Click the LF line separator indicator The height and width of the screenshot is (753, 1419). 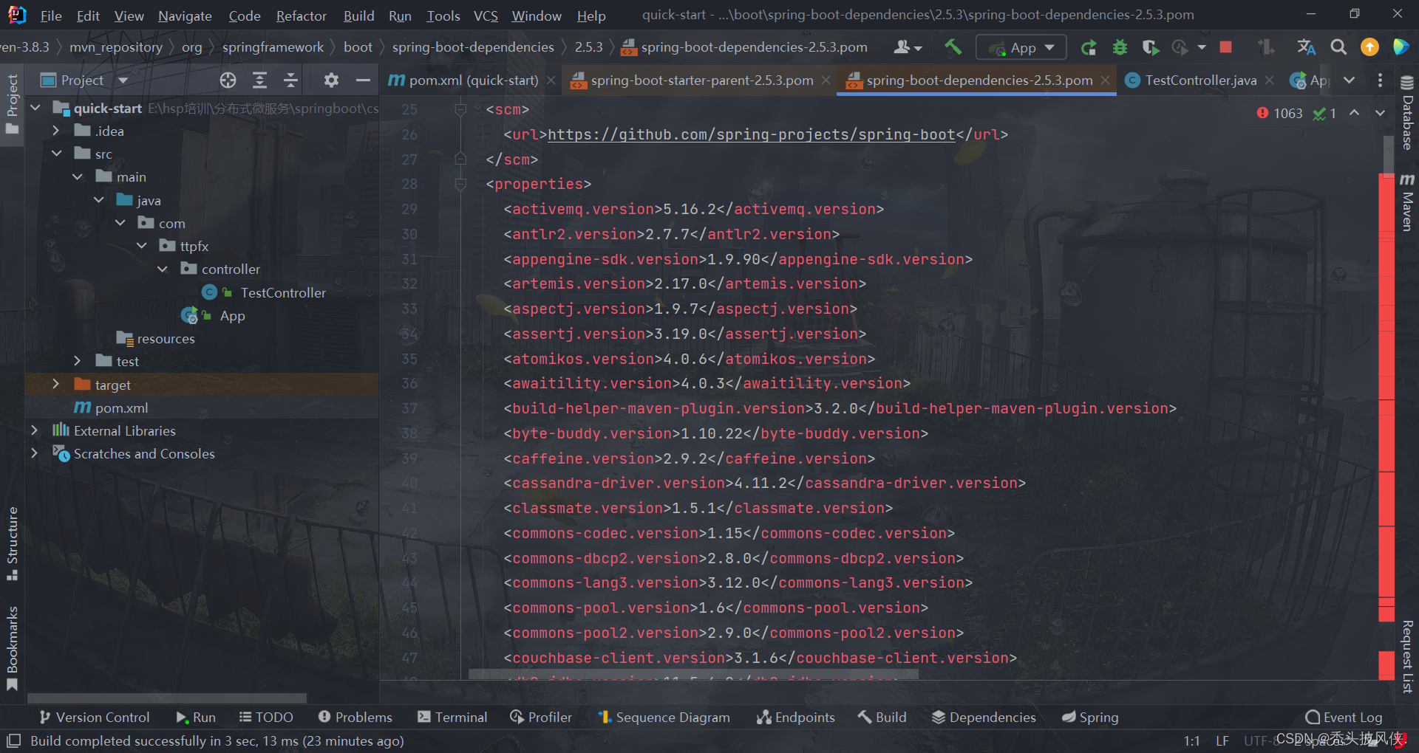(1222, 740)
